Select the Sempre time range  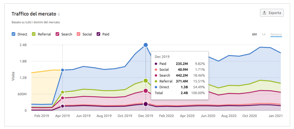tap(276, 34)
